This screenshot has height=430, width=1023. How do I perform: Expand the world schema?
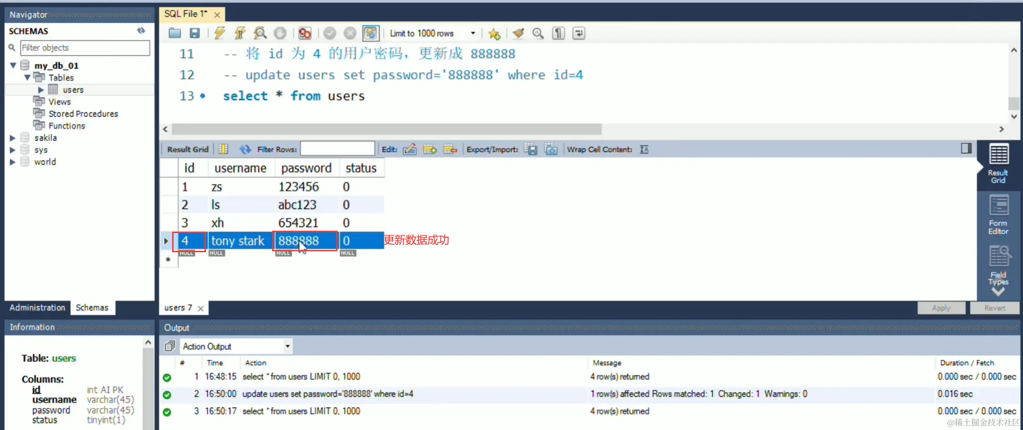13,162
